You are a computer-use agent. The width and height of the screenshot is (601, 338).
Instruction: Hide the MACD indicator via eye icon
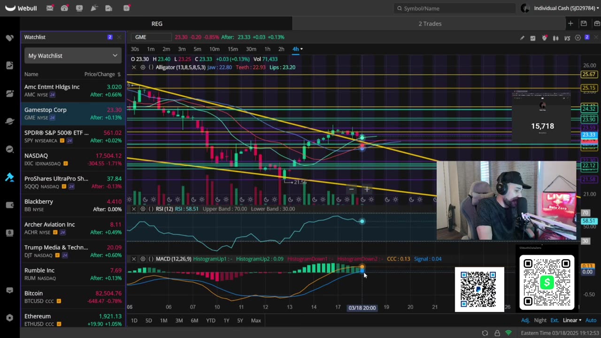tap(143, 259)
